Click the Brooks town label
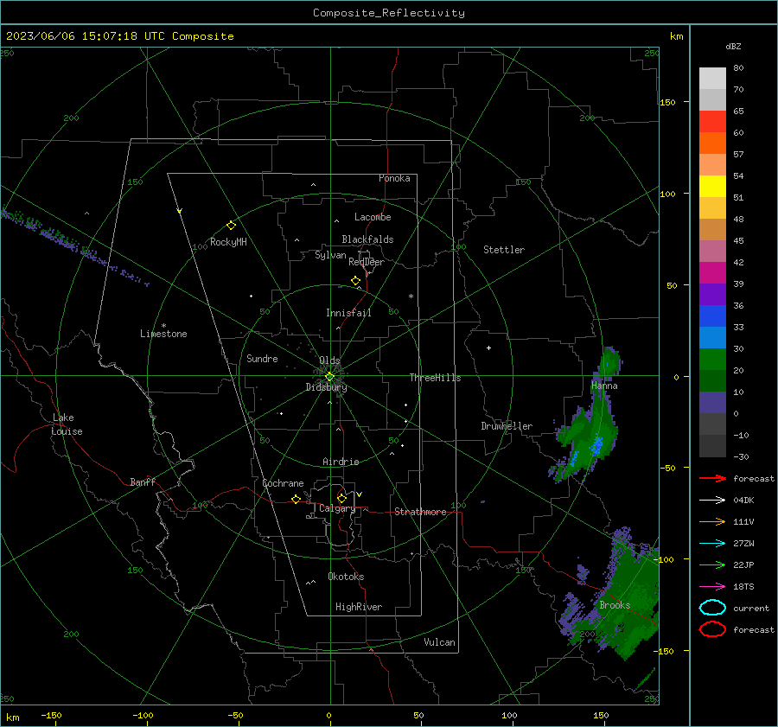 click(615, 605)
